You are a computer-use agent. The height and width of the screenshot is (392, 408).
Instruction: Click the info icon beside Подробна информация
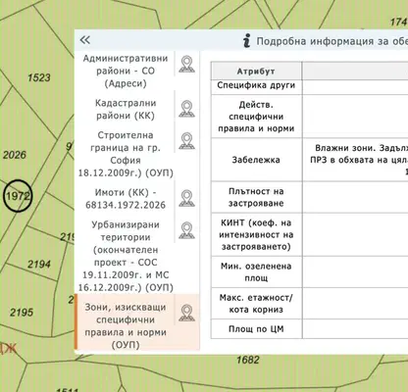(x=247, y=41)
